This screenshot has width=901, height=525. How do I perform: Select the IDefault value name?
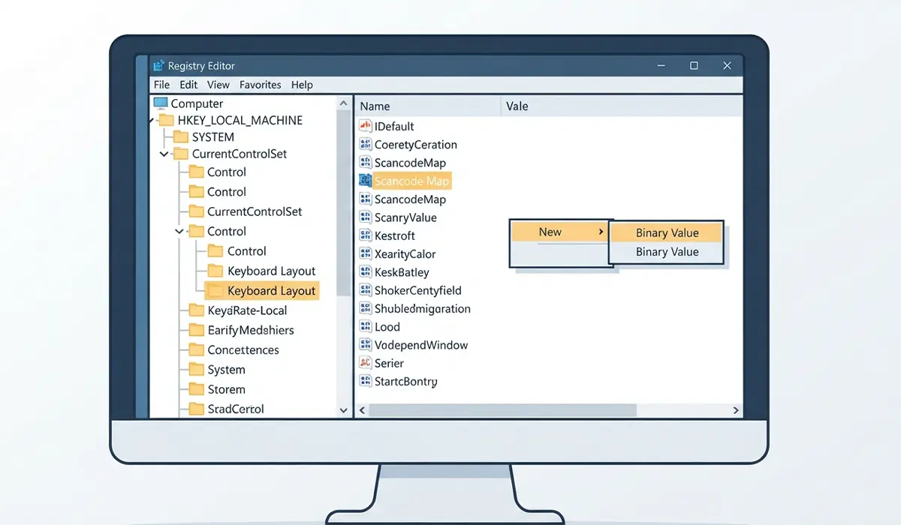(394, 126)
